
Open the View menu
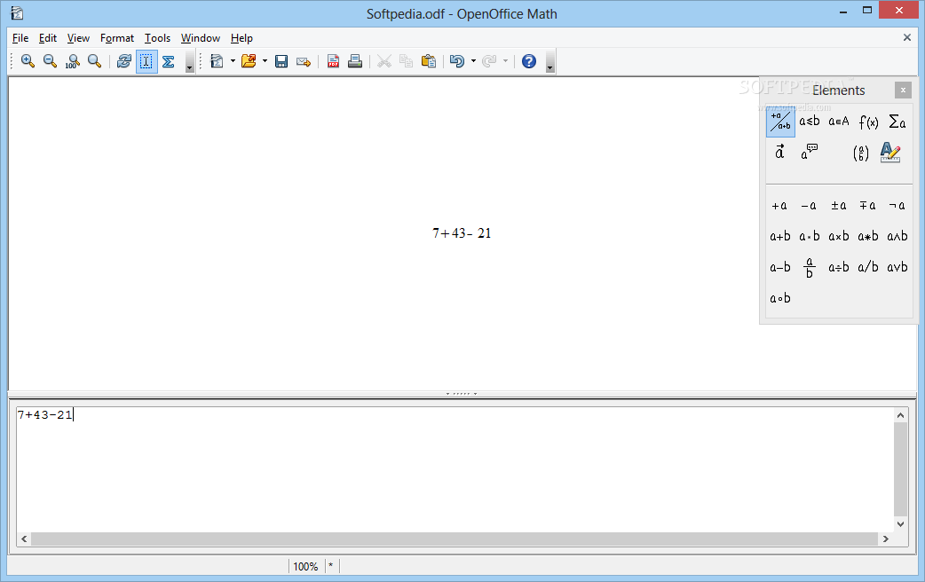(78, 38)
